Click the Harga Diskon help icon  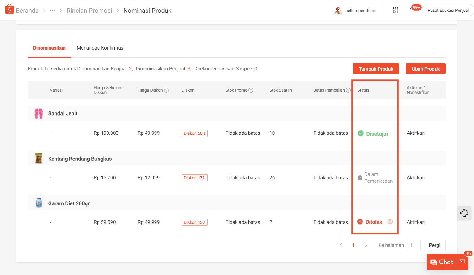click(x=166, y=90)
